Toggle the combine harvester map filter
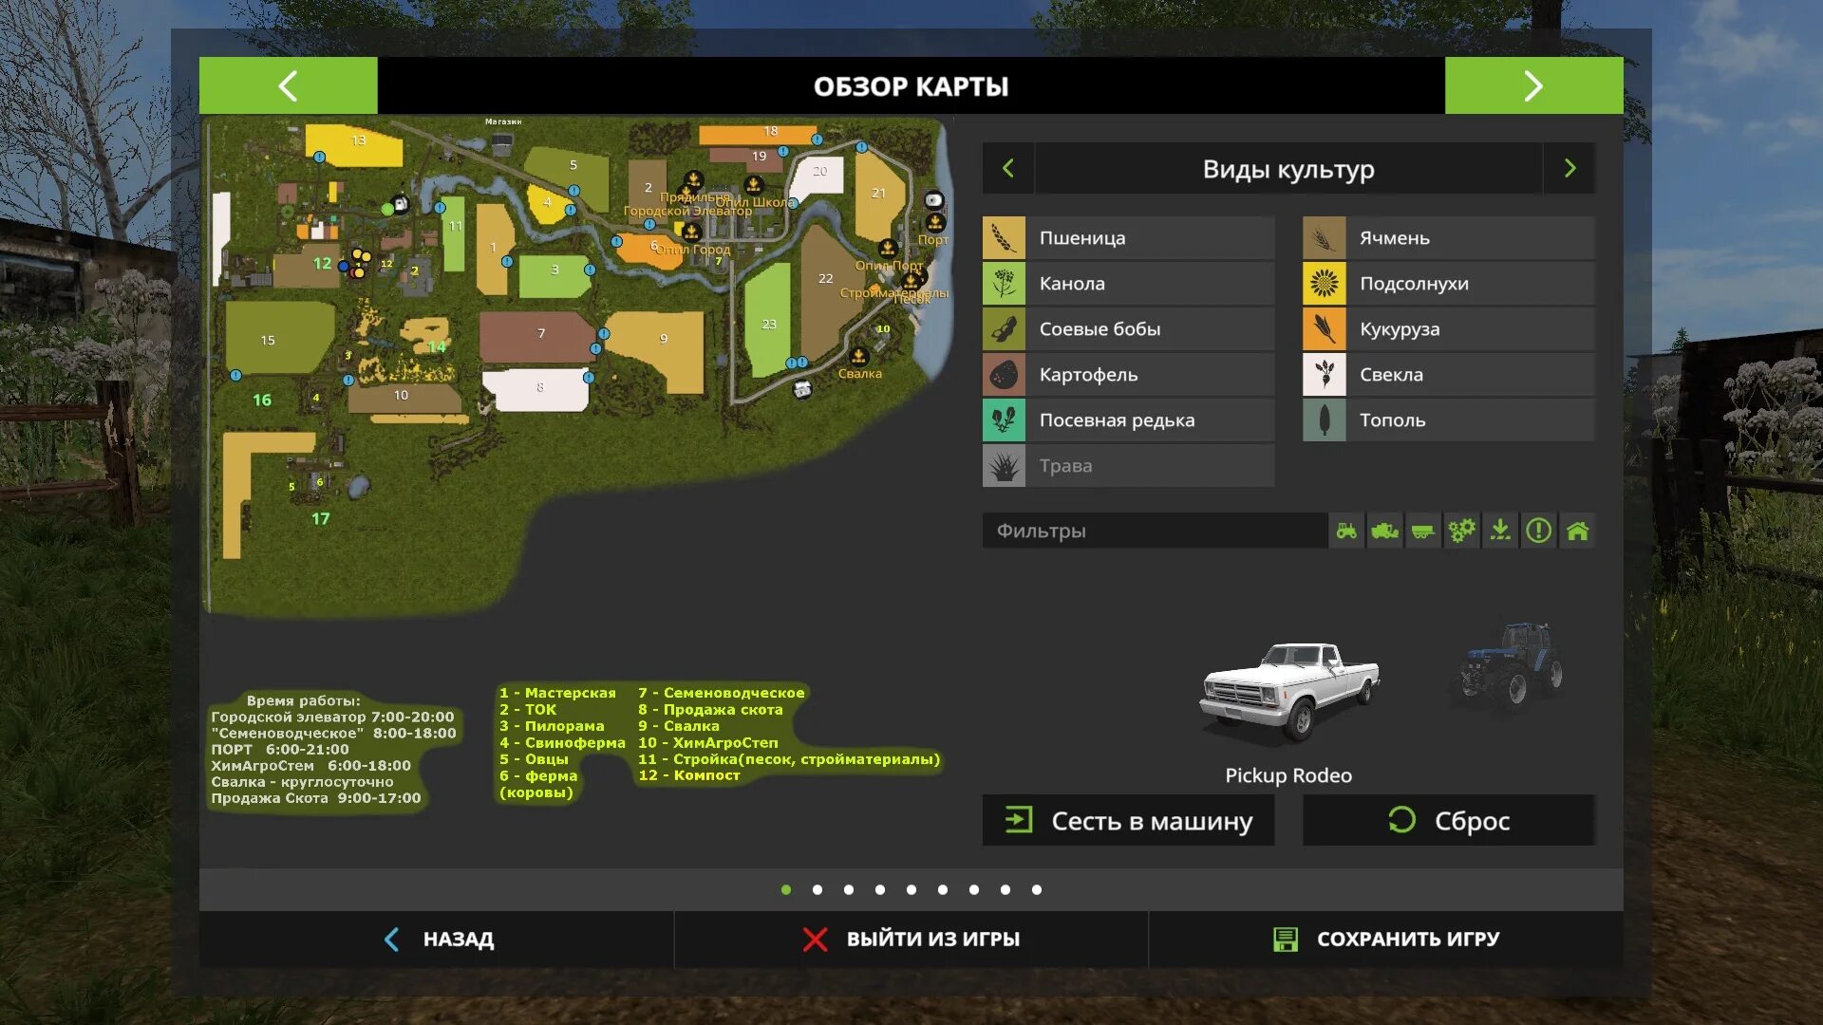This screenshot has width=1823, height=1025. [1385, 531]
